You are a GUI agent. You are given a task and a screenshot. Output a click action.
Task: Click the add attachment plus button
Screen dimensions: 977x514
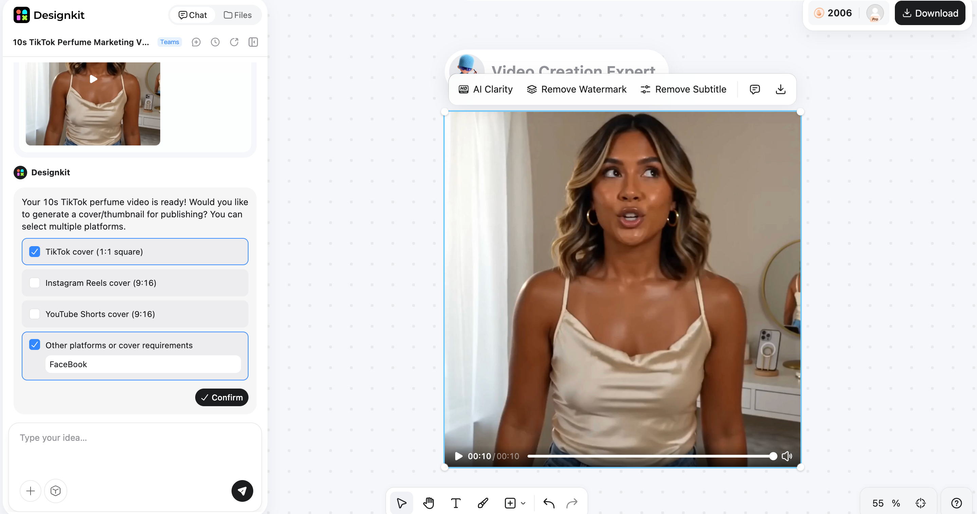pyautogui.click(x=30, y=491)
